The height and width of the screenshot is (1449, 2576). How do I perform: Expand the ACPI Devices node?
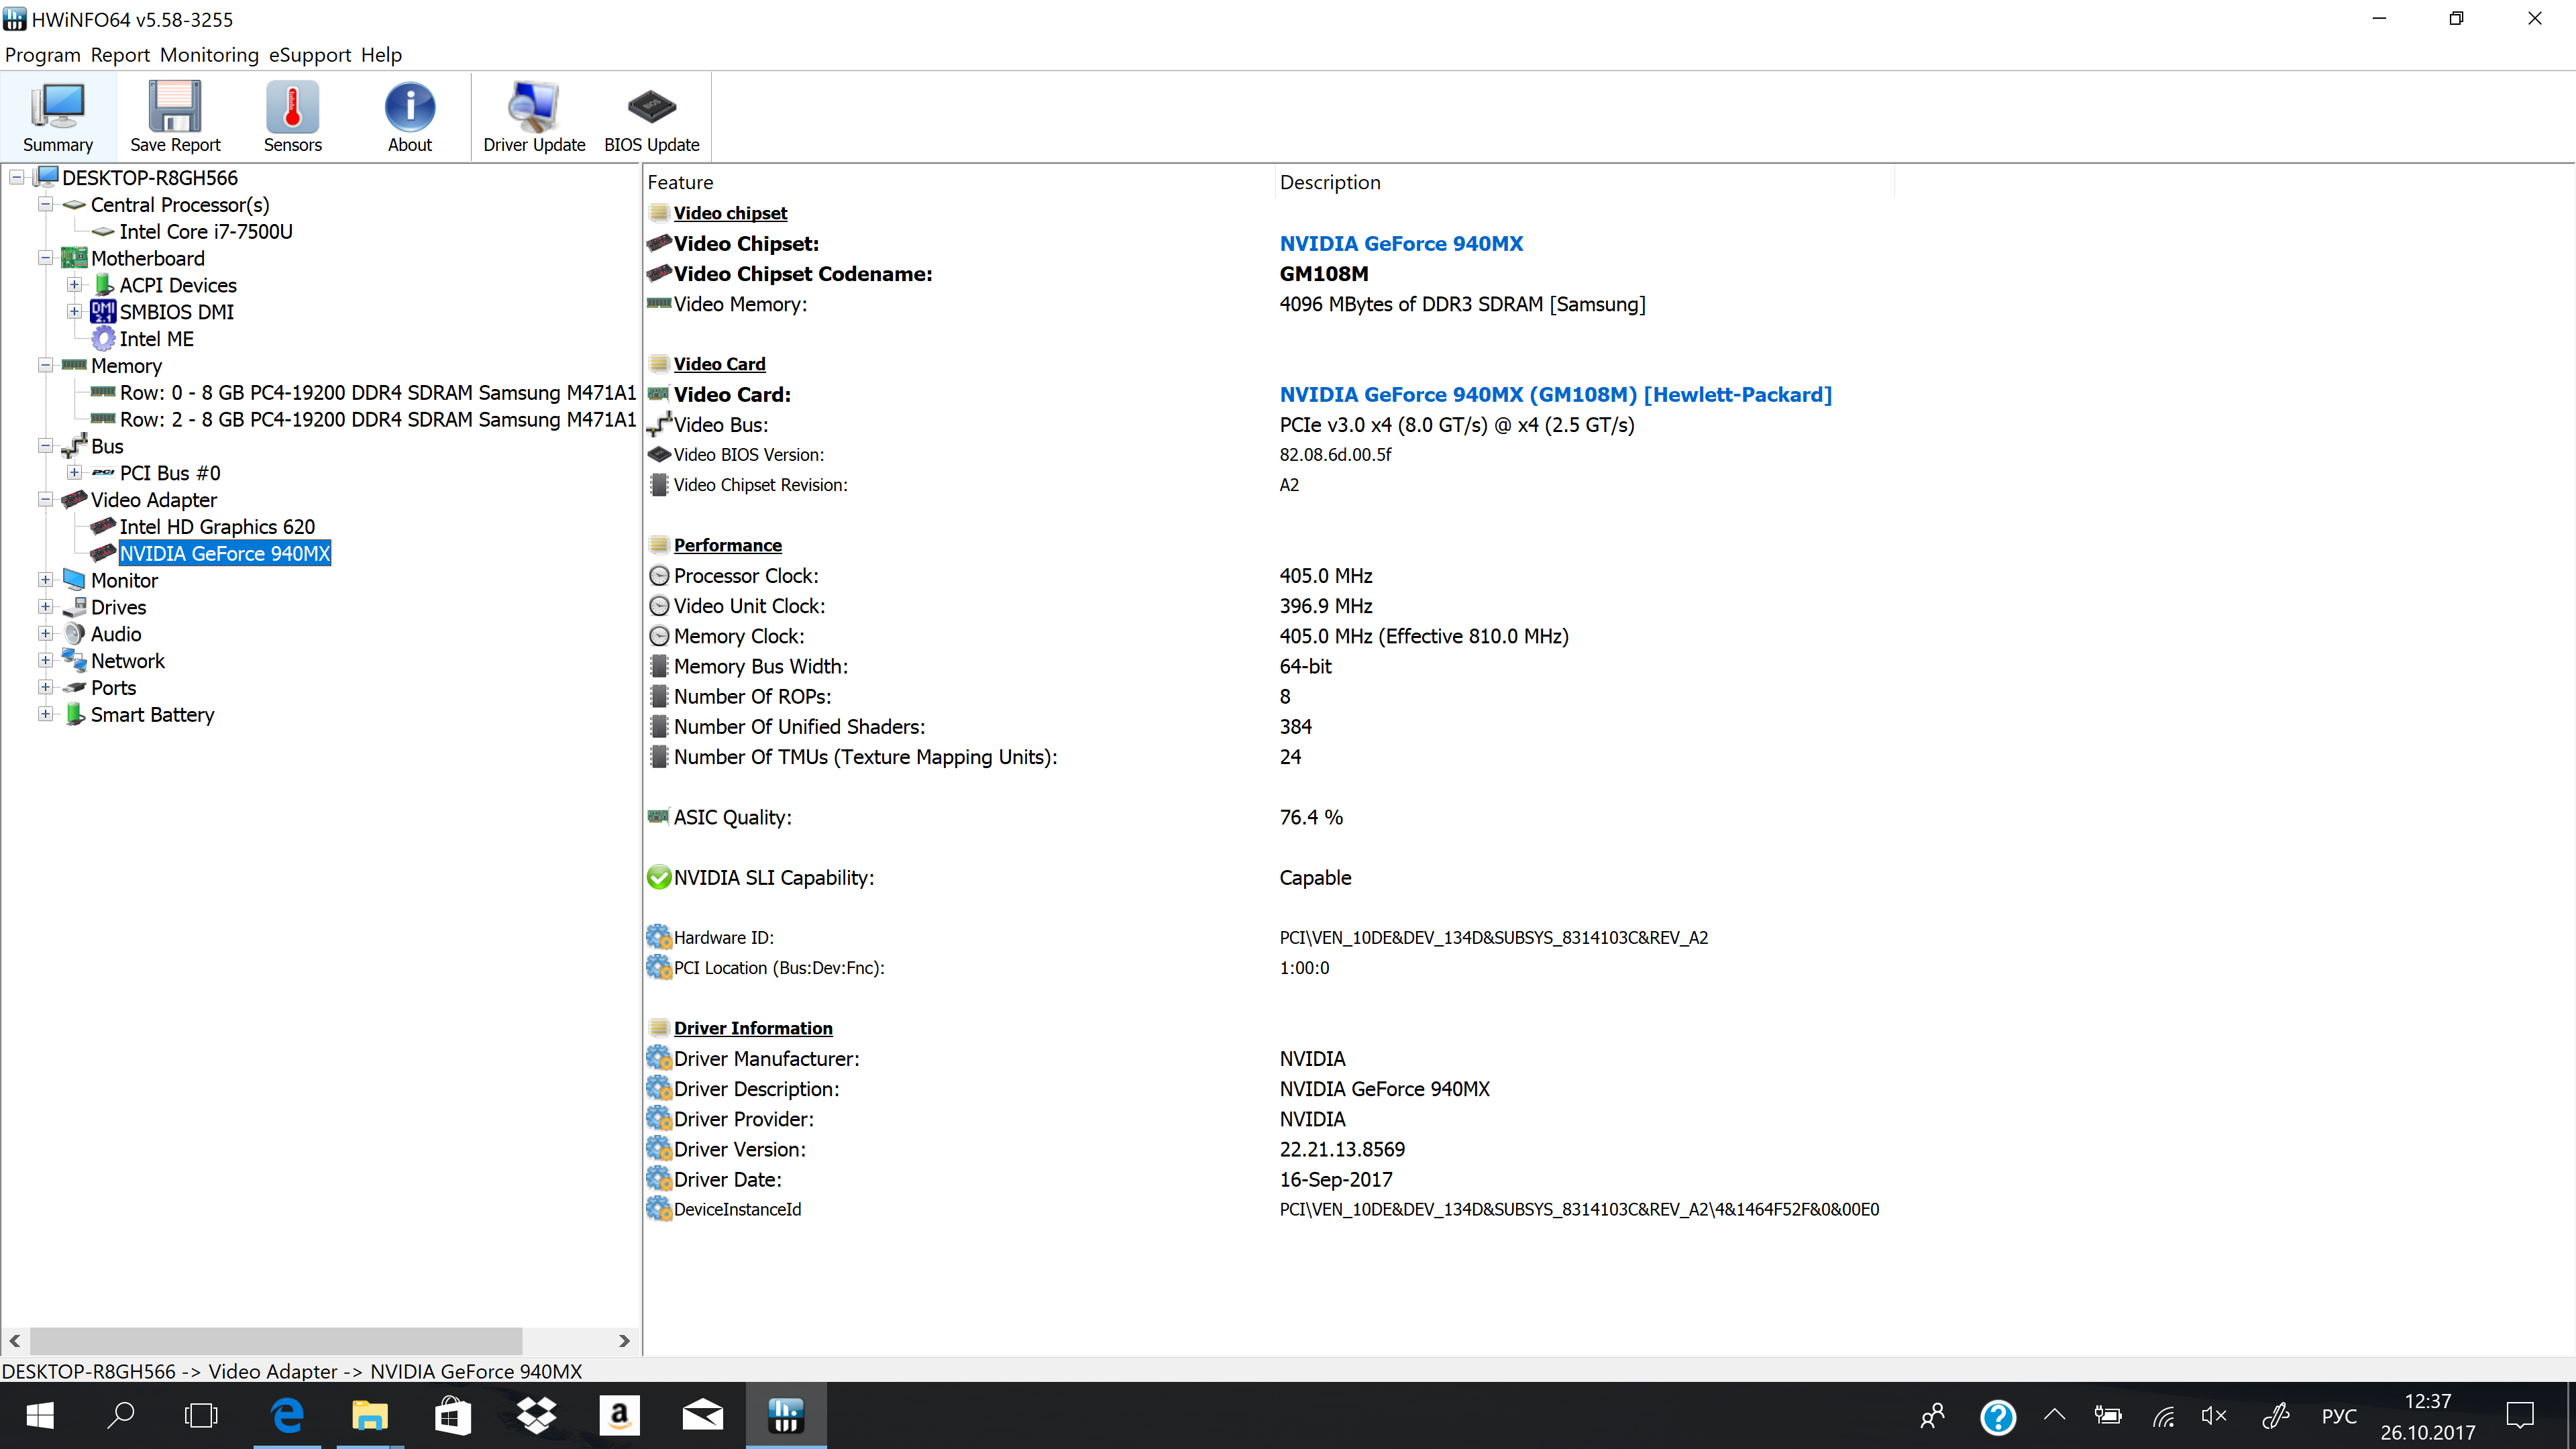tap(75, 285)
